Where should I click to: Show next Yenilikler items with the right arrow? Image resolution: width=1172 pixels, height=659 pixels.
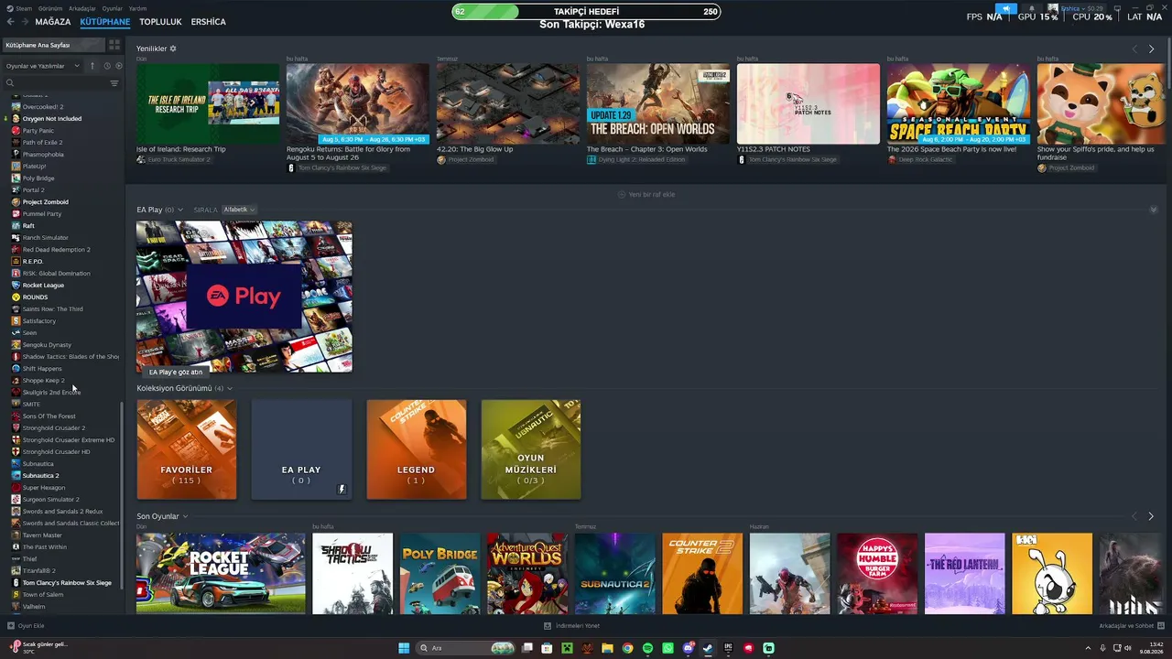[1151, 49]
